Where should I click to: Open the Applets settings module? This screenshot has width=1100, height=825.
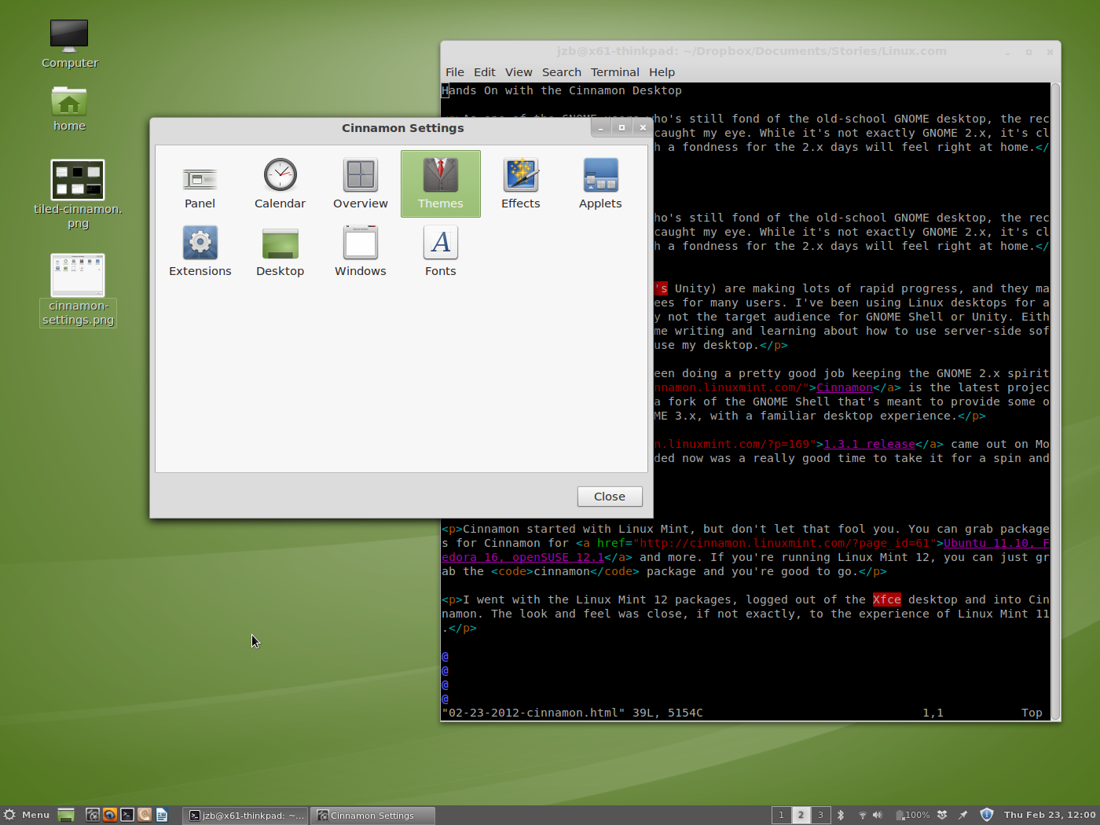(599, 183)
